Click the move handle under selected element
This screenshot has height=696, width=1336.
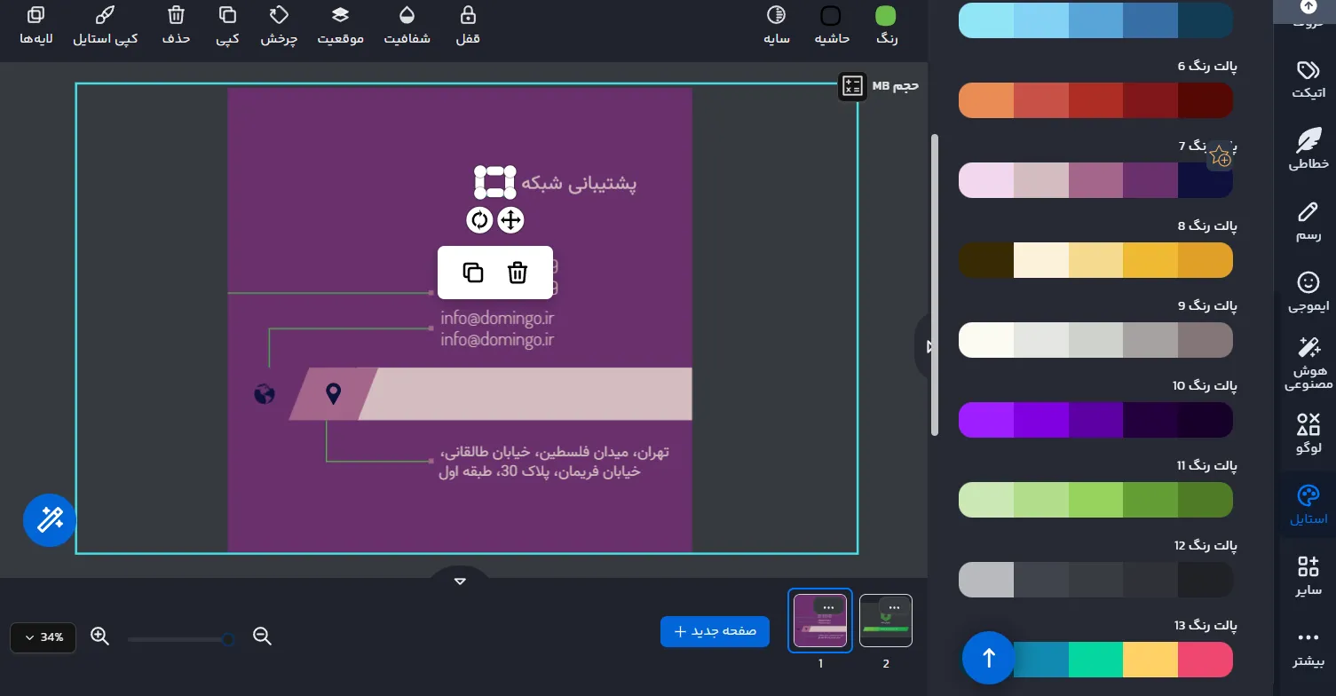tap(511, 220)
